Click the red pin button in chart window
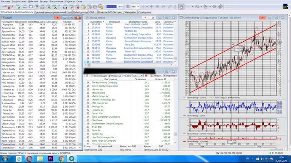Image resolution: width=291 pixels, height=163 pixels. (x=262, y=18)
